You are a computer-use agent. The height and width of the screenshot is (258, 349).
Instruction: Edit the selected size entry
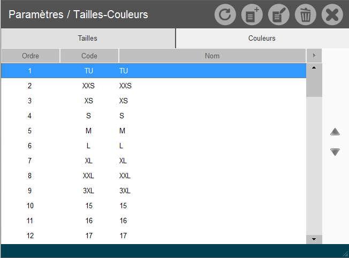coord(279,14)
